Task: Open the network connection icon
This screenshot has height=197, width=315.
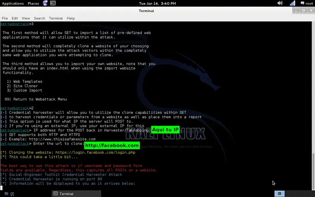Action: 292,3
